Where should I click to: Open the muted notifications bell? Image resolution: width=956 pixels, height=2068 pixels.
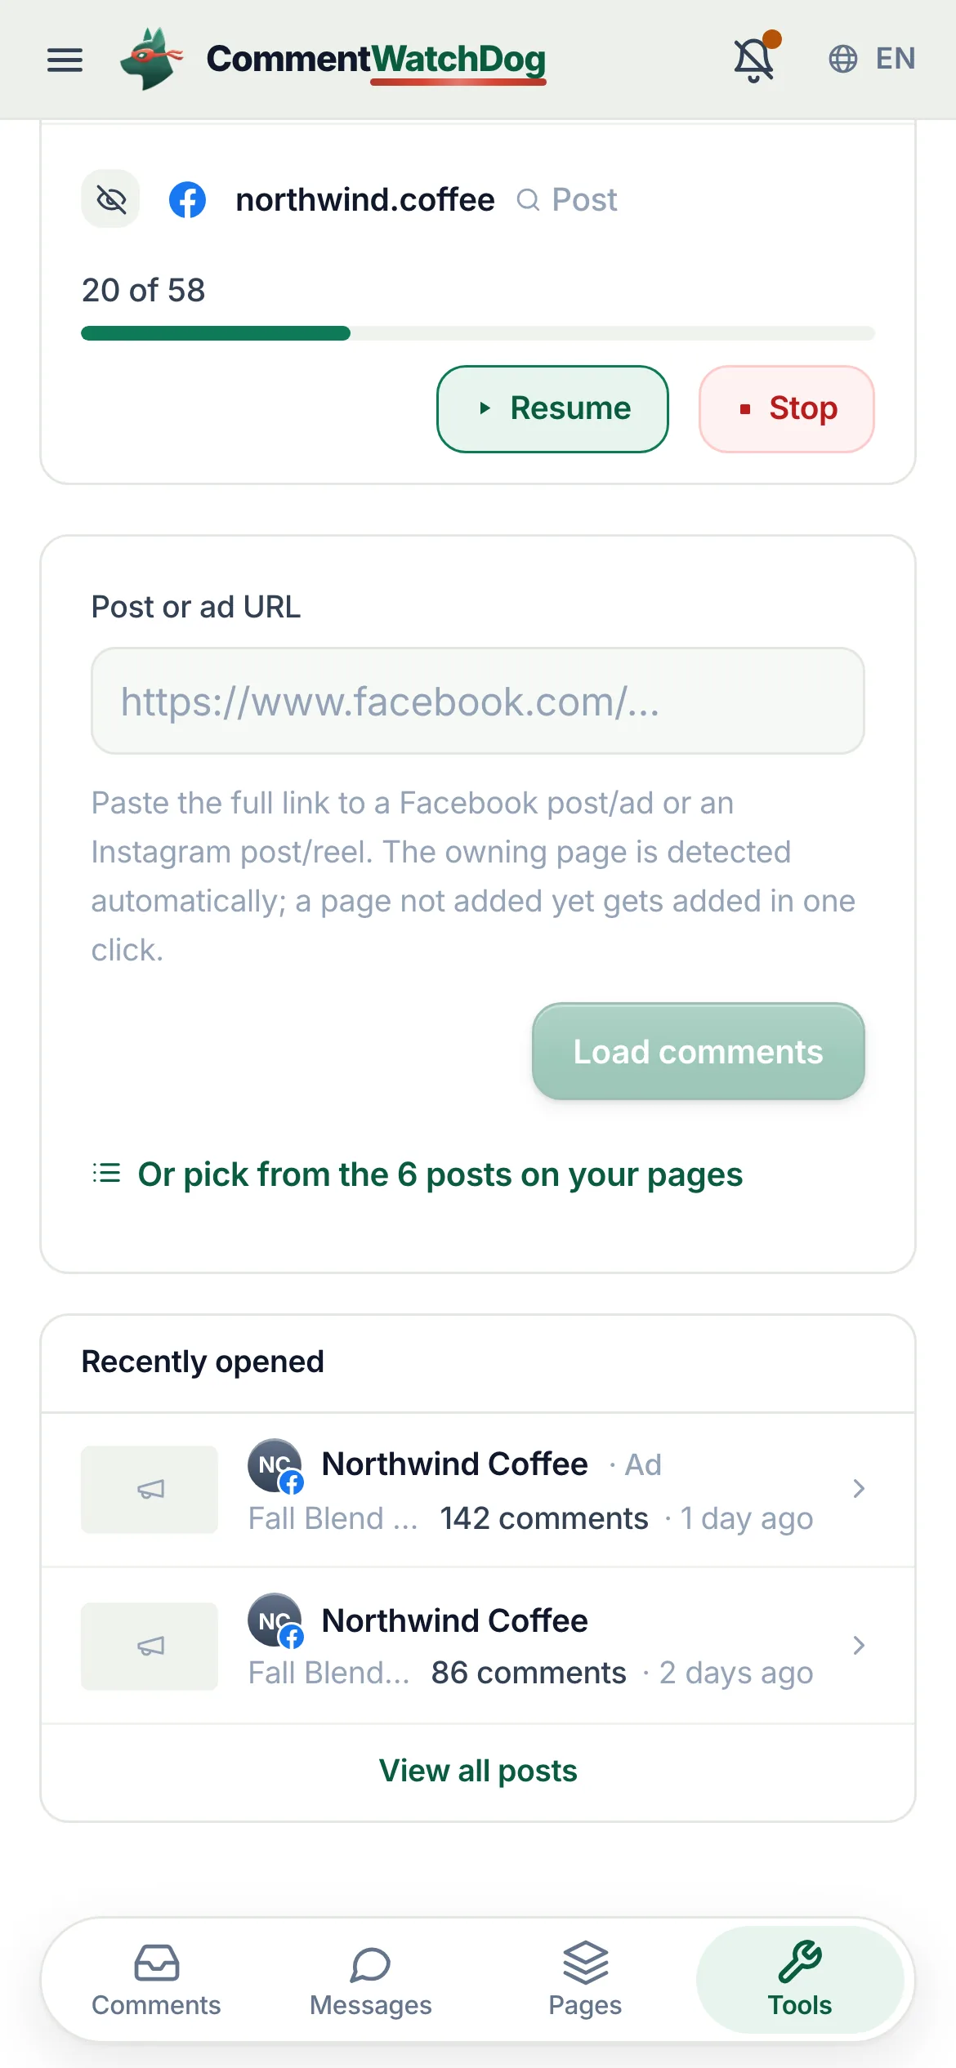(755, 58)
